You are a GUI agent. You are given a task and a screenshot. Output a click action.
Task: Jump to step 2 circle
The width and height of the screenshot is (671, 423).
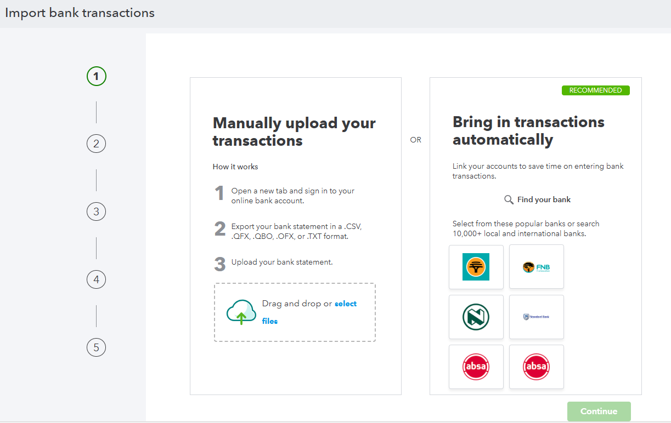click(96, 144)
